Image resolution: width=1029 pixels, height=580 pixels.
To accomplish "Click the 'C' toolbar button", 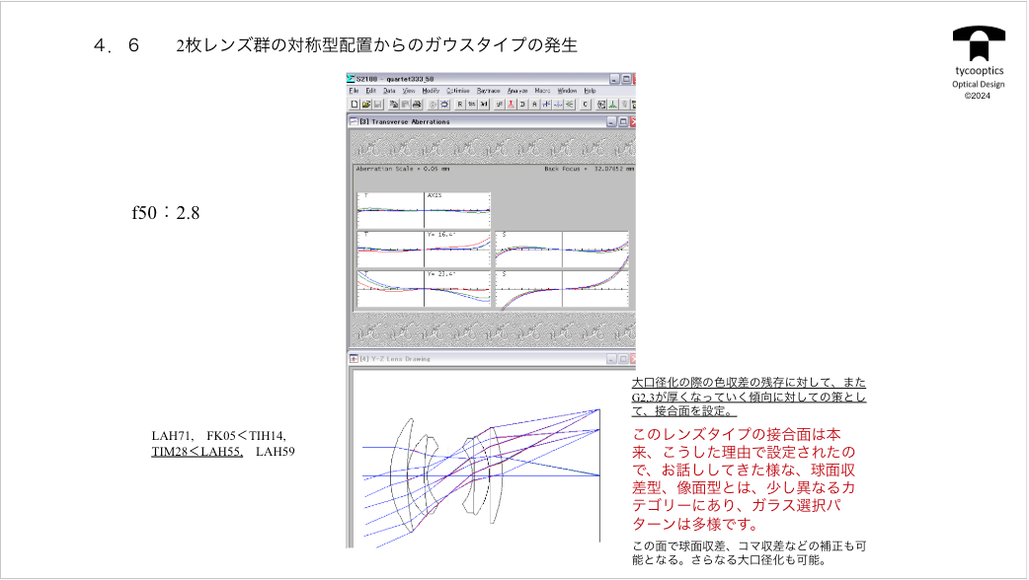I will click(x=585, y=104).
